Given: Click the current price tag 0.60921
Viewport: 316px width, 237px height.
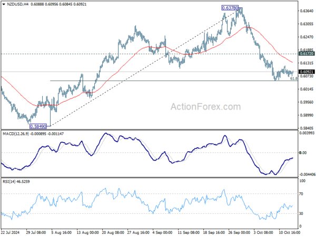Looking at the screenshot, I should pyautogui.click(x=307, y=72).
